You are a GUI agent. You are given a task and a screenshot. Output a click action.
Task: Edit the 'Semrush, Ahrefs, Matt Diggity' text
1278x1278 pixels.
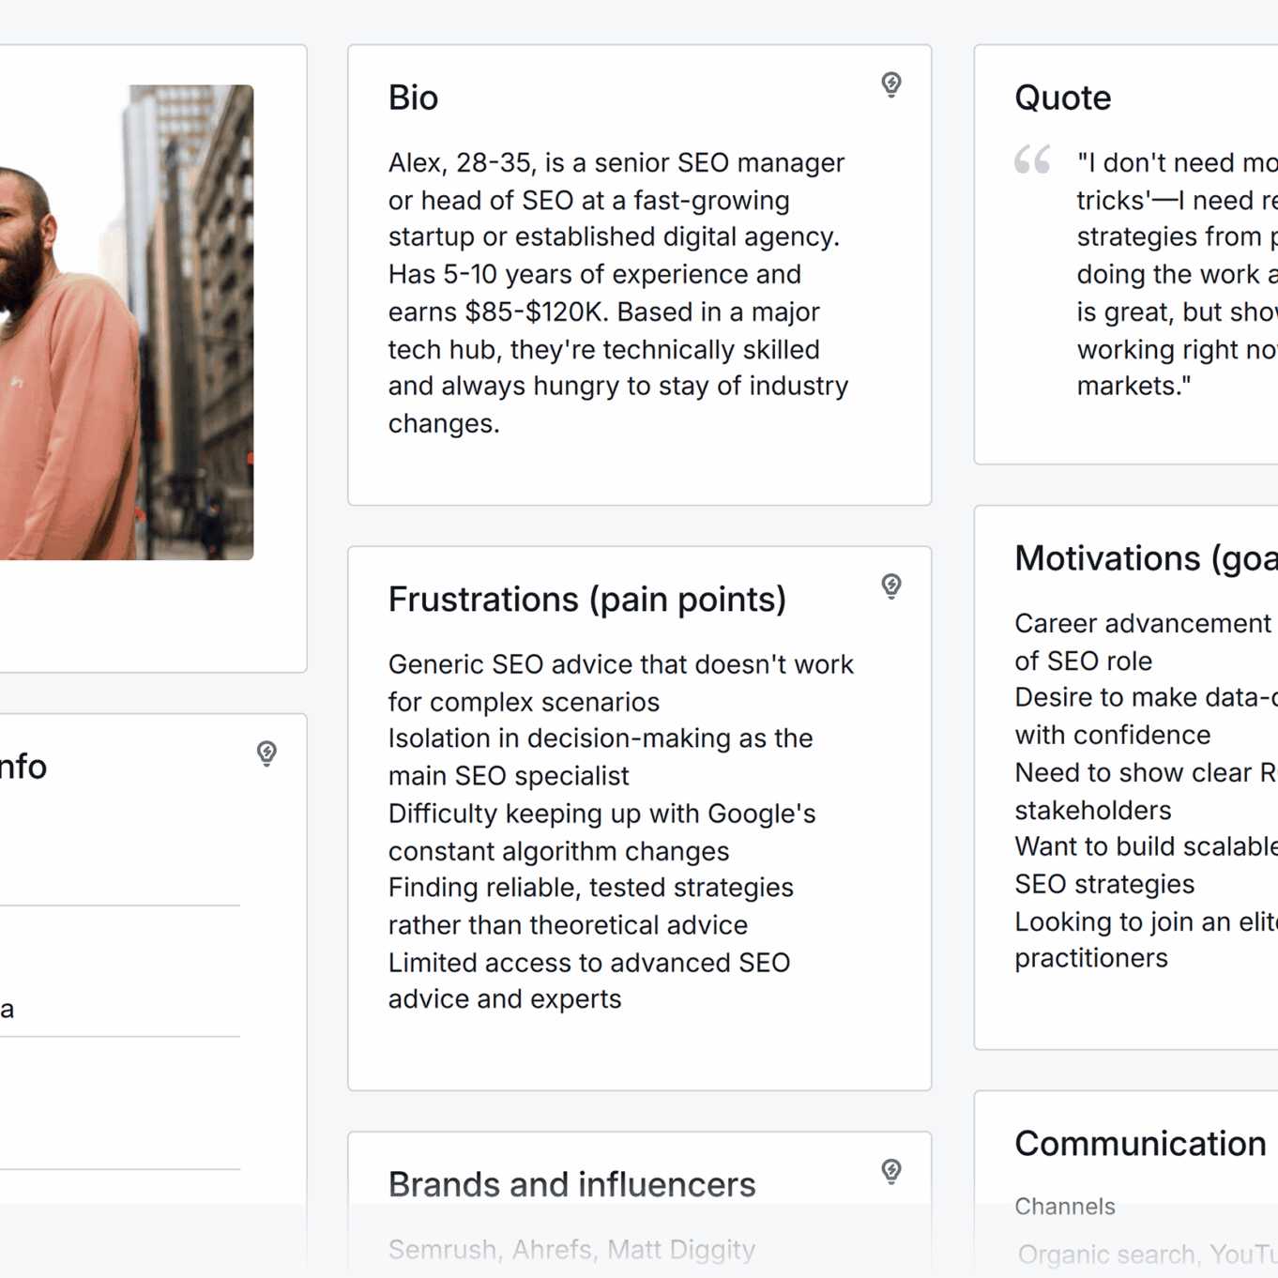(572, 1250)
